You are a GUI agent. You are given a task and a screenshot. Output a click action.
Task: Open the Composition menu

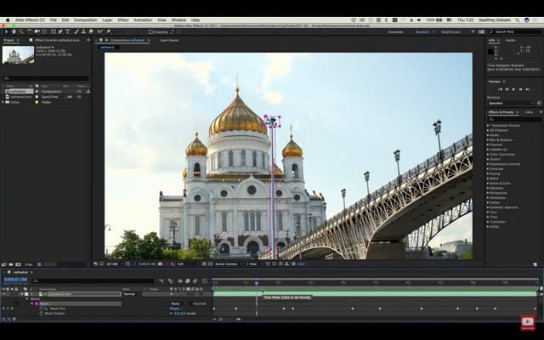click(85, 20)
